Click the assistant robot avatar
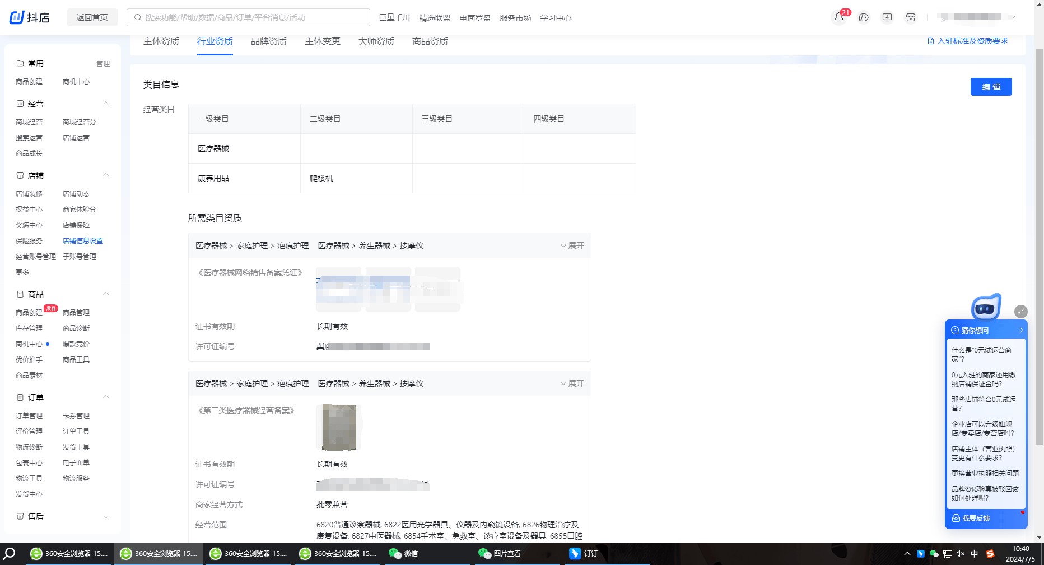The width and height of the screenshot is (1044, 565). click(x=986, y=307)
